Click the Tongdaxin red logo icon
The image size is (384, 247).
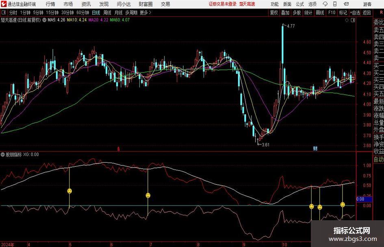coord(3,4)
